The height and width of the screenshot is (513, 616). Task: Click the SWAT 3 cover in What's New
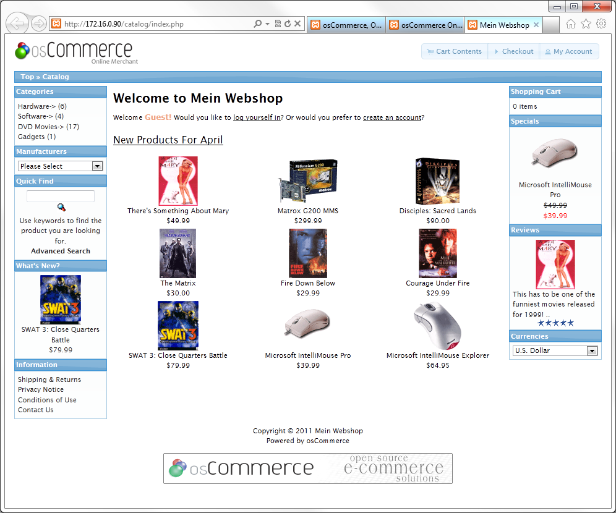click(x=61, y=299)
